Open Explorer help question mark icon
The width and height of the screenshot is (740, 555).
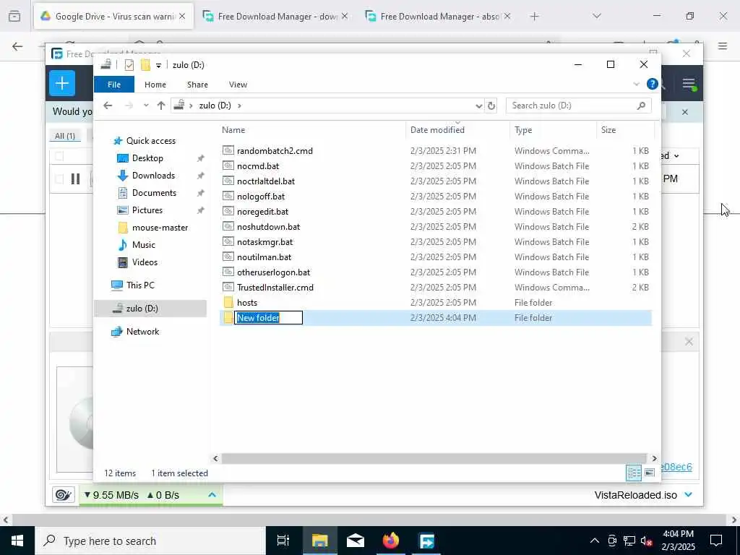click(x=653, y=84)
